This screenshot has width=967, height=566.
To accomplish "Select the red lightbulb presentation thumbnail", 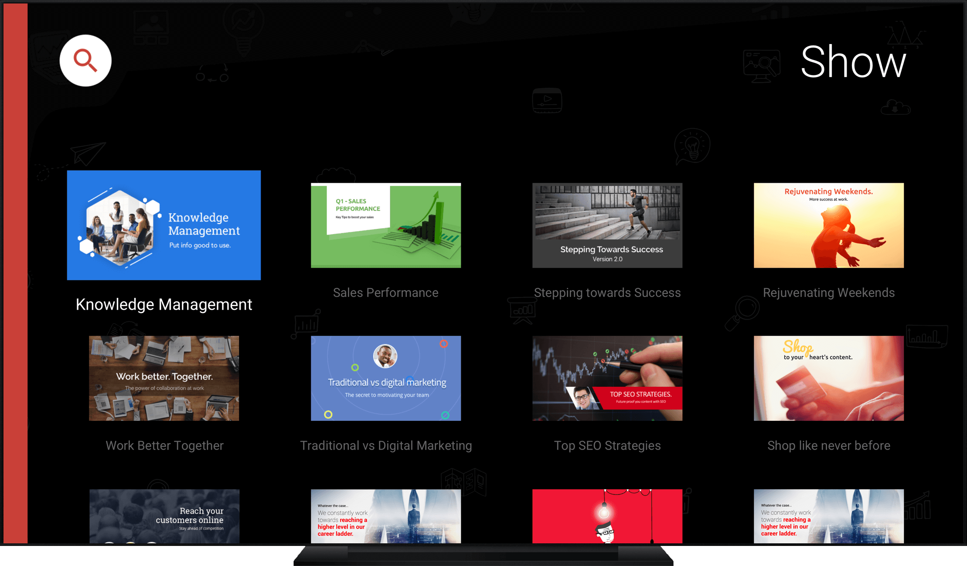I will [607, 516].
